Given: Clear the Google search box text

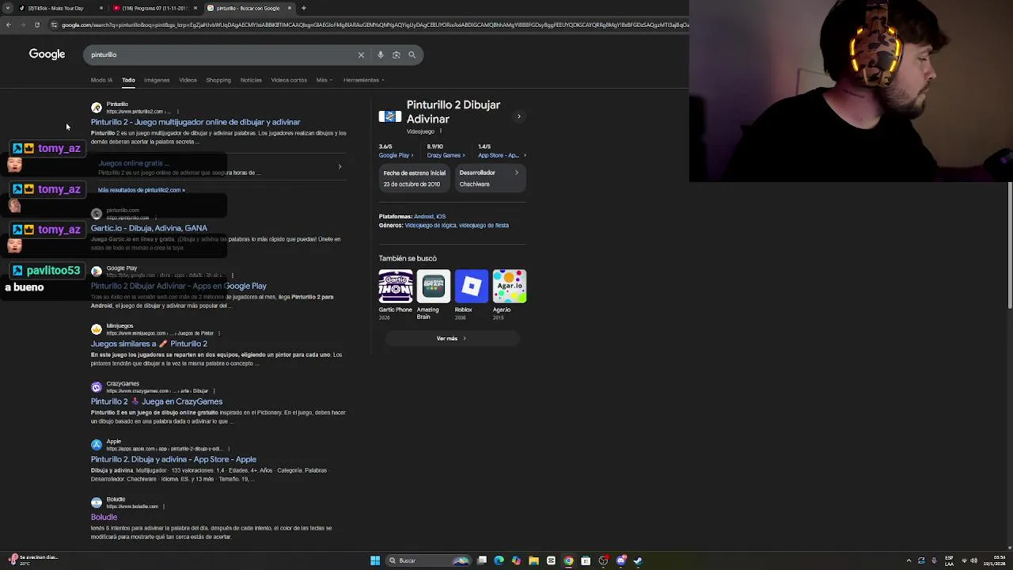Looking at the screenshot, I should (x=361, y=55).
